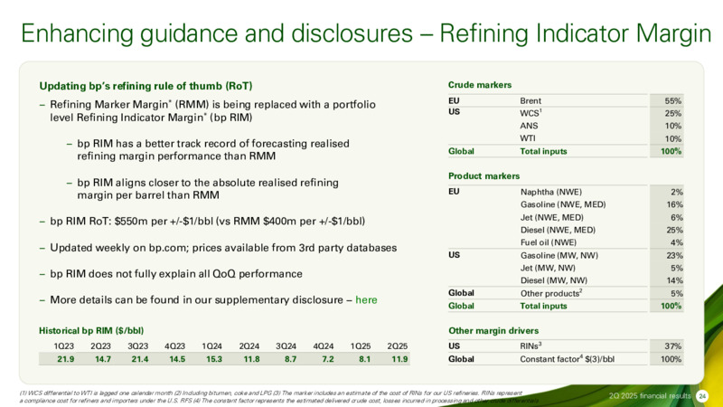Open the 'here' supplementary disclosure link

pos(366,300)
